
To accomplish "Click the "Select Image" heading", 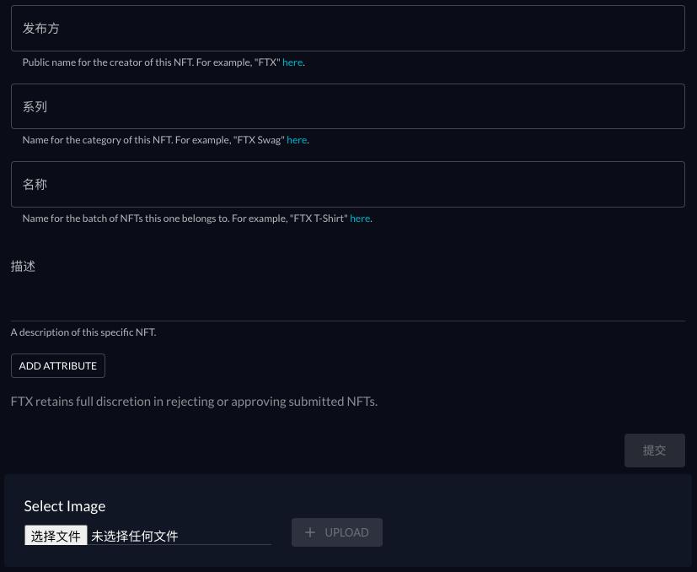I will point(65,506).
